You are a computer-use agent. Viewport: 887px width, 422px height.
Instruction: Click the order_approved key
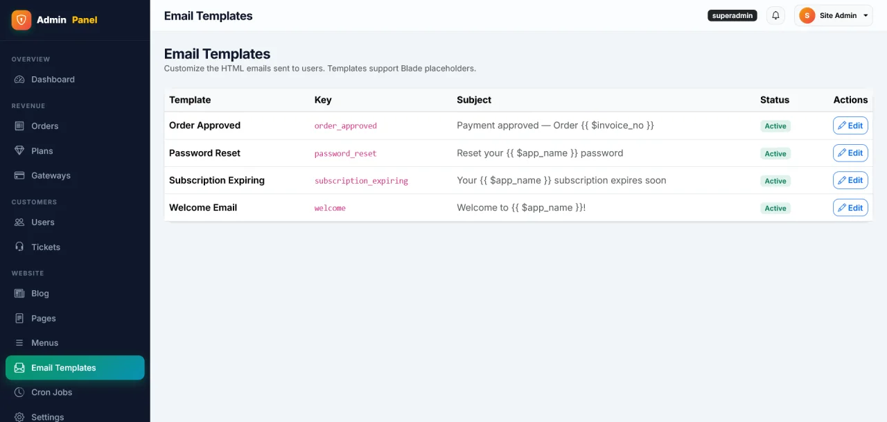(x=346, y=126)
